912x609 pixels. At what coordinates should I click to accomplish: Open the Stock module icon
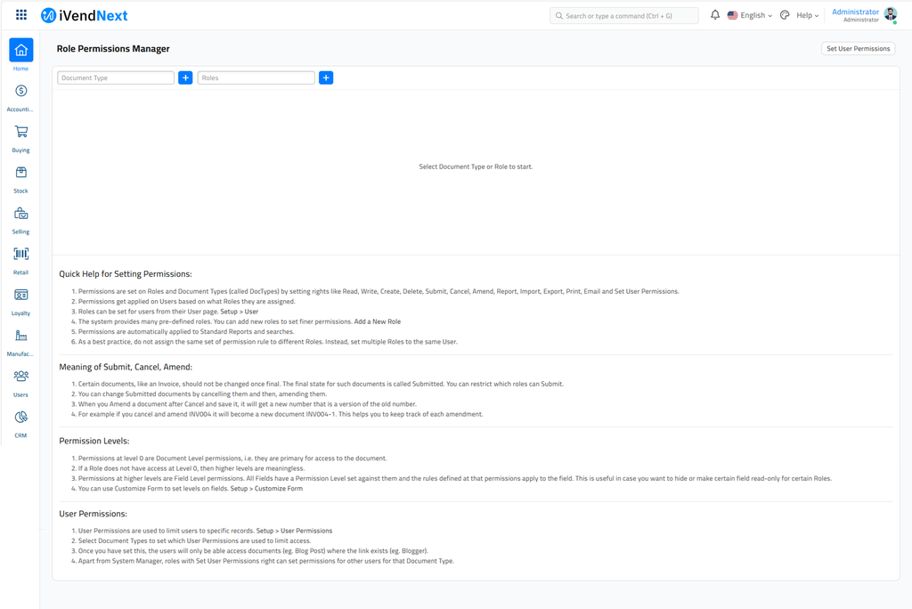point(20,173)
